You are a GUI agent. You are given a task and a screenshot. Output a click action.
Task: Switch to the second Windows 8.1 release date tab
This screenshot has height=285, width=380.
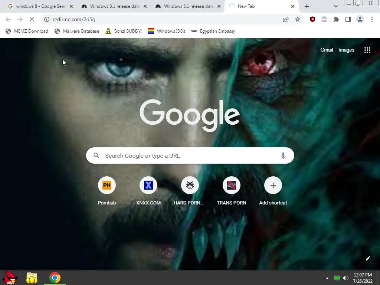188,6
